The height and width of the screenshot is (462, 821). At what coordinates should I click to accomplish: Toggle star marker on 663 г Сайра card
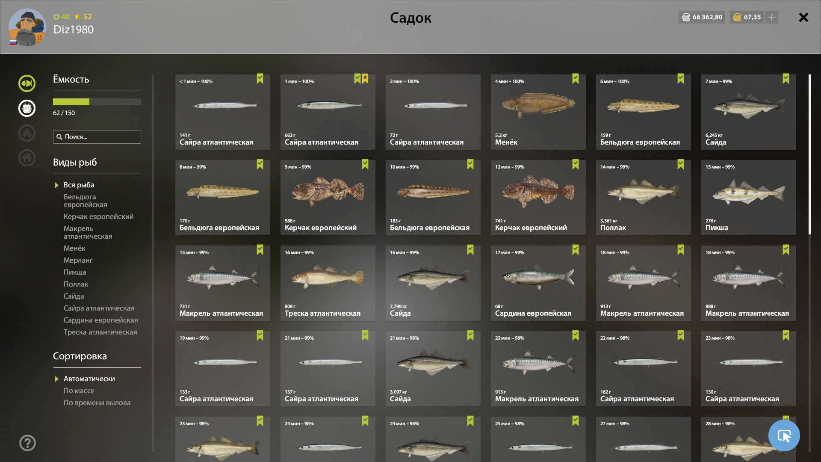[x=365, y=79]
